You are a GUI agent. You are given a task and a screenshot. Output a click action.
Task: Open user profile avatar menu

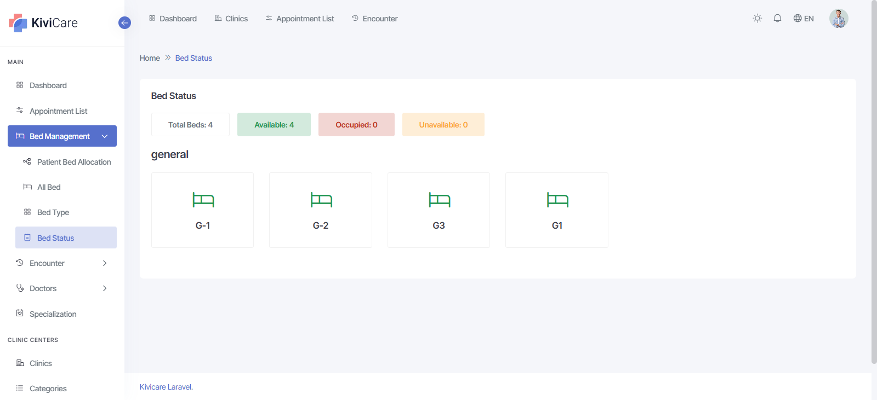pyautogui.click(x=838, y=19)
